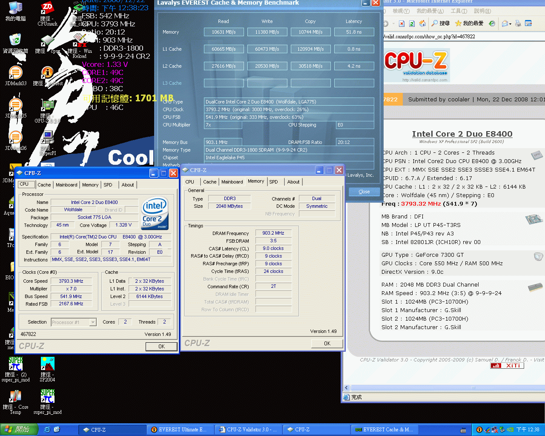
Task: Click the DRAM Frequency value 903.2 MHz
Action: [x=273, y=233]
